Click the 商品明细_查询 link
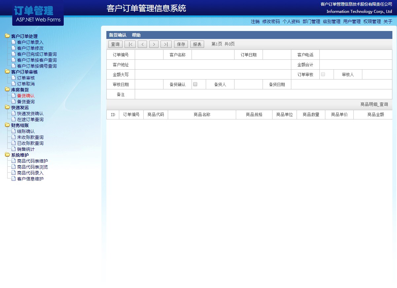397x288 pixels. (x=374, y=104)
